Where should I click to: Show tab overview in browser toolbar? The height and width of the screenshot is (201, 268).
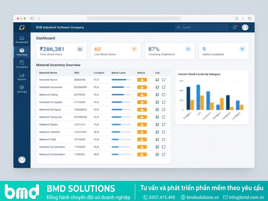(x=250, y=18)
